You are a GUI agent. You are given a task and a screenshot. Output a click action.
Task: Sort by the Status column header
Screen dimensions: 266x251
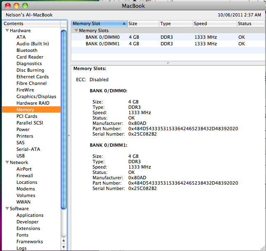point(251,23)
